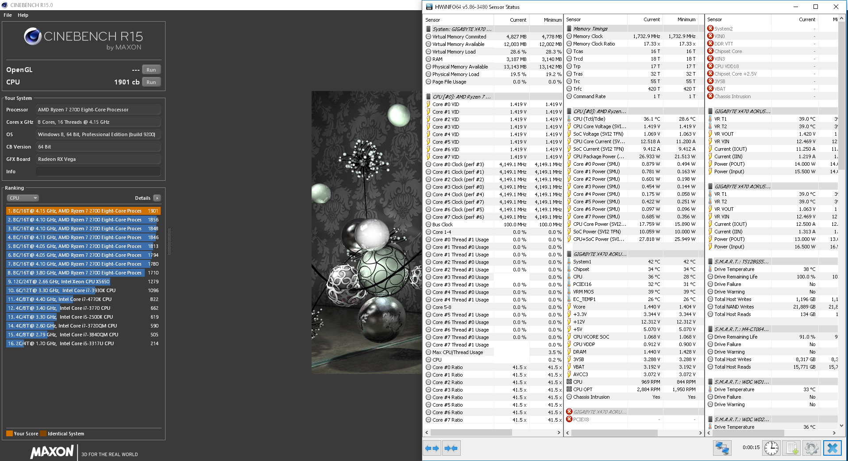Image resolution: width=848 pixels, height=461 pixels.
Task: Select the Intel Core i5-2500K ranking row
Action: (x=83, y=317)
